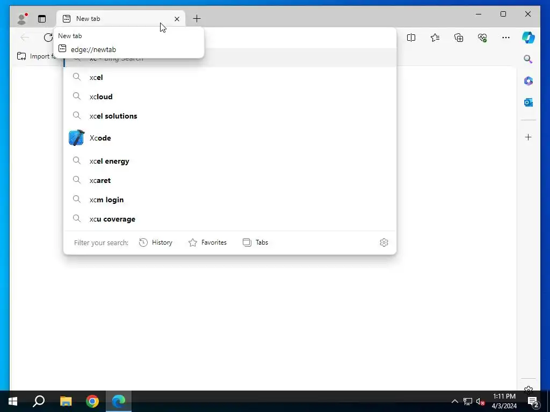Choose the 'xcu coverage' suggestion

tap(230, 219)
